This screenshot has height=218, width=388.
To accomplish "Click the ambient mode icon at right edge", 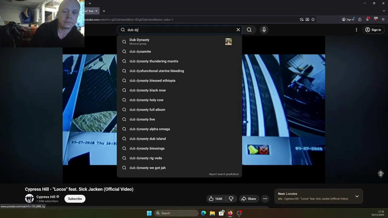I will coord(381,173).
